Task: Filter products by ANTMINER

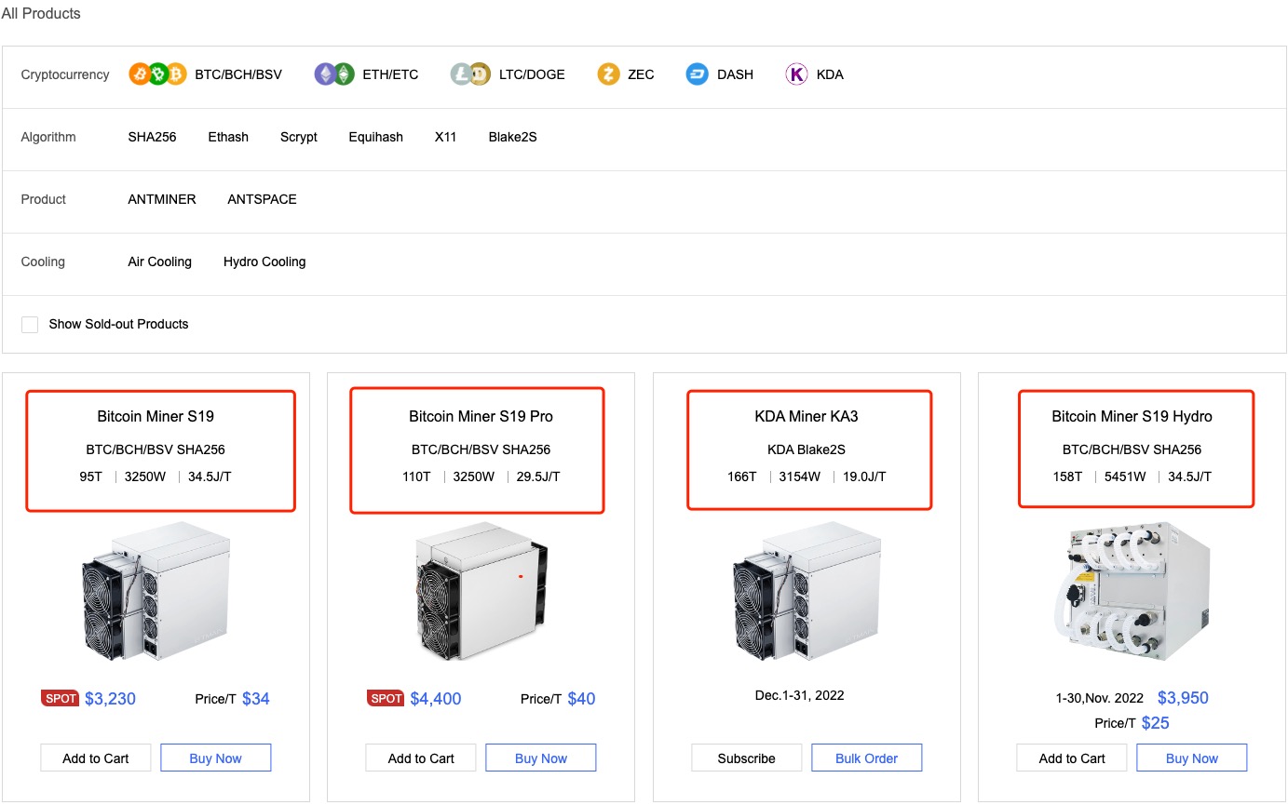Action: (x=162, y=199)
